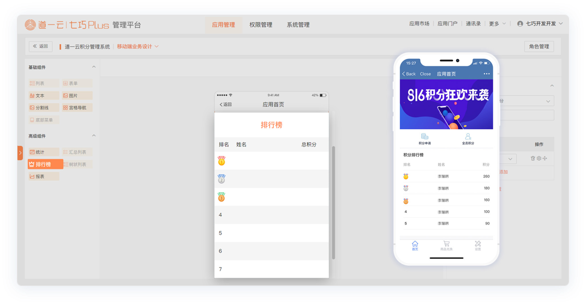
Task: Expand the 更多 menu in header
Action: (x=497, y=24)
